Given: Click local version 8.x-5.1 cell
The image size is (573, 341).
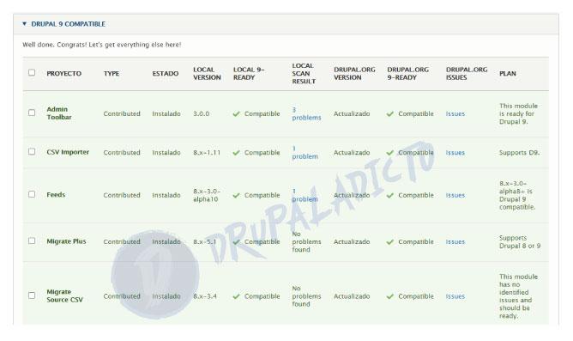Looking at the screenshot, I should (205, 242).
